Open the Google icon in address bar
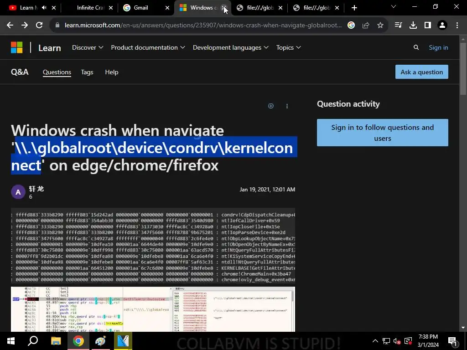Screen dimensions: 467x350 (351, 26)
